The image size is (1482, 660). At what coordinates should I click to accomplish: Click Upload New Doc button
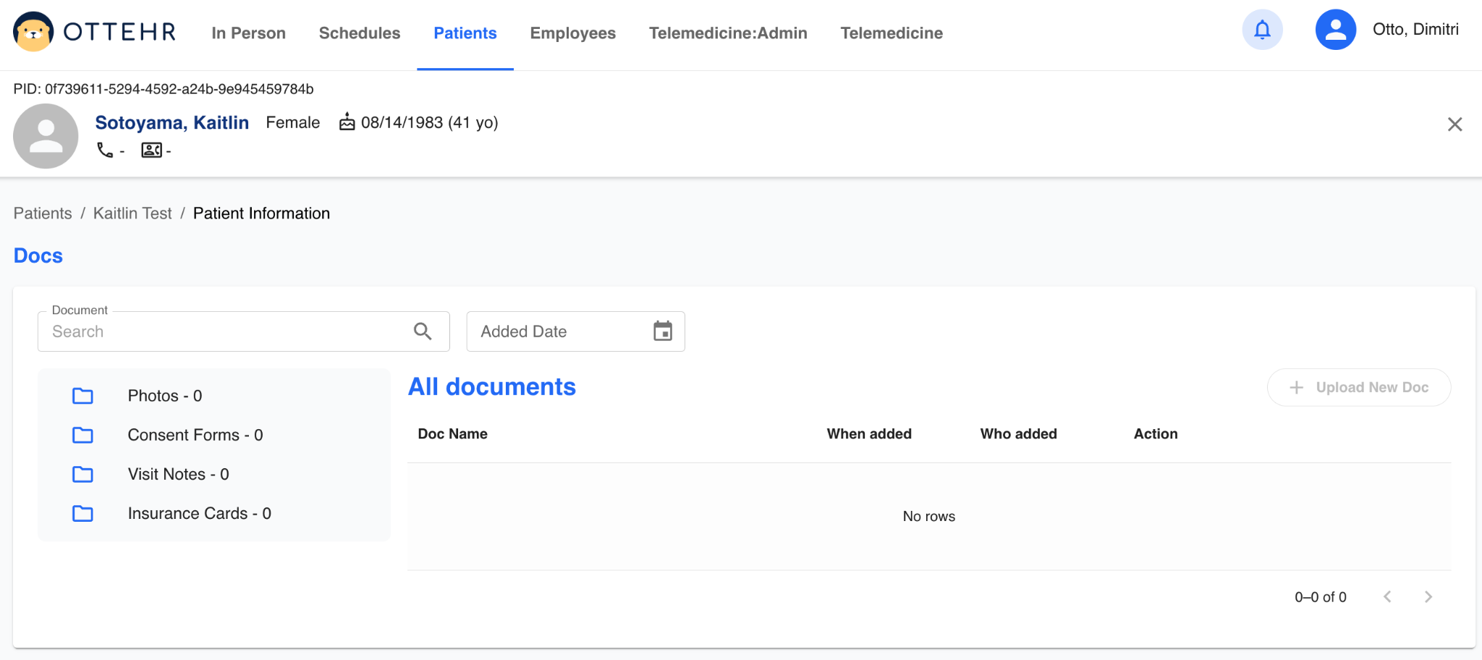pyautogui.click(x=1358, y=387)
